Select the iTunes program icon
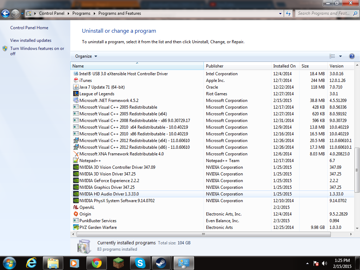The image size is (360, 270). click(76, 81)
